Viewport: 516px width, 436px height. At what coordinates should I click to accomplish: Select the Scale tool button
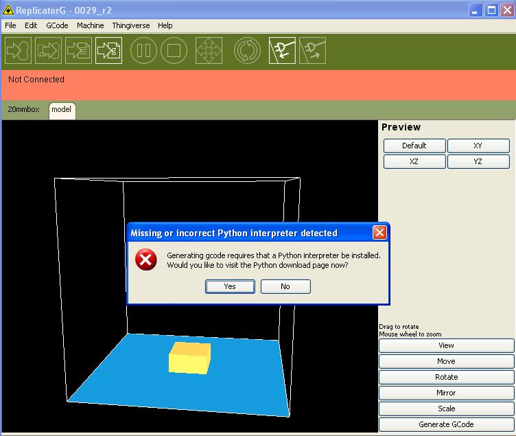pyautogui.click(x=446, y=409)
